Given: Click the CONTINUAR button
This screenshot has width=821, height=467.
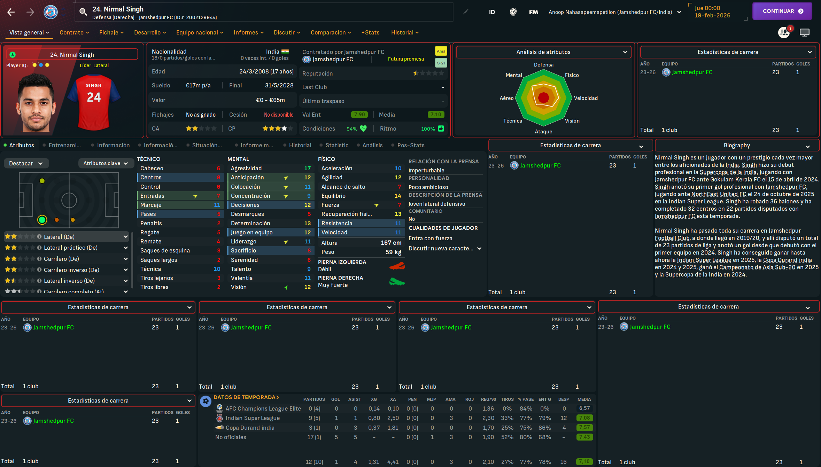Looking at the screenshot, I should [782, 11].
